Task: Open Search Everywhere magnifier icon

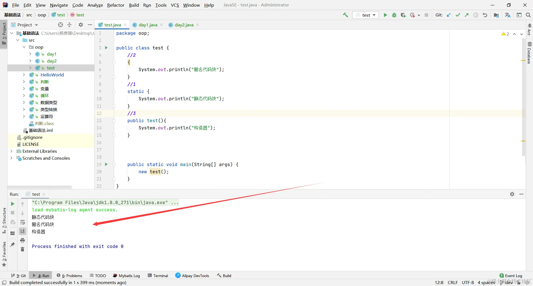Action: tap(528, 15)
